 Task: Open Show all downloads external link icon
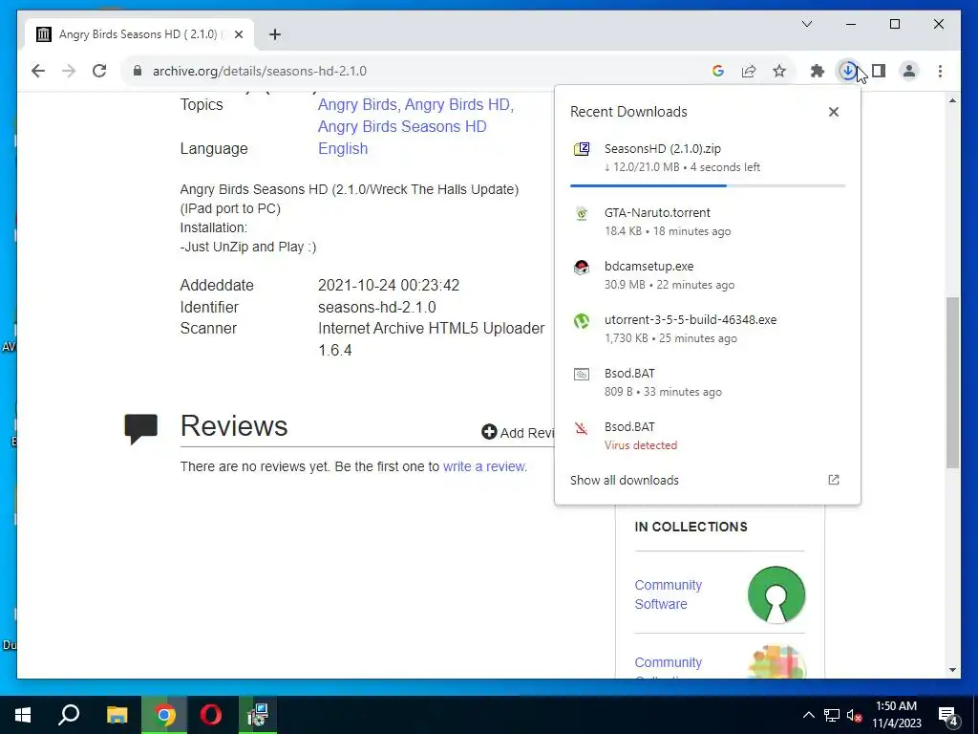(x=833, y=480)
